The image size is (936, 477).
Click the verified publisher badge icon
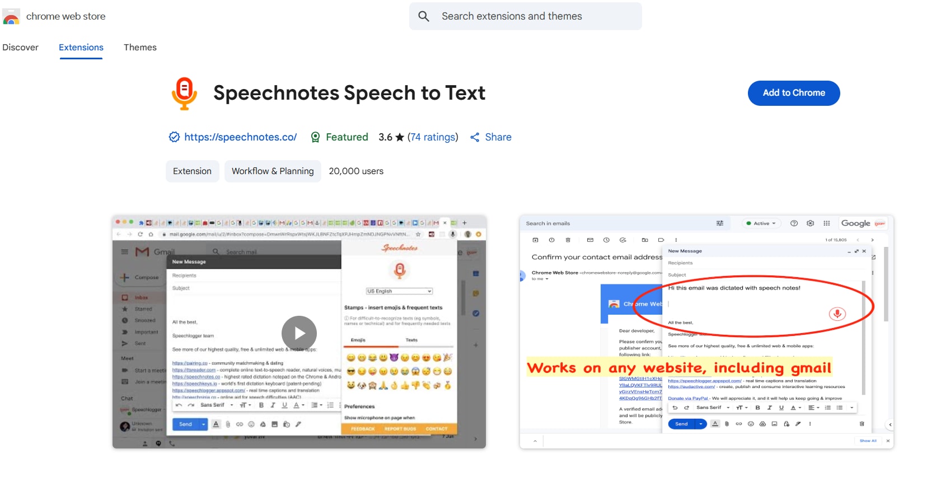pyautogui.click(x=174, y=137)
